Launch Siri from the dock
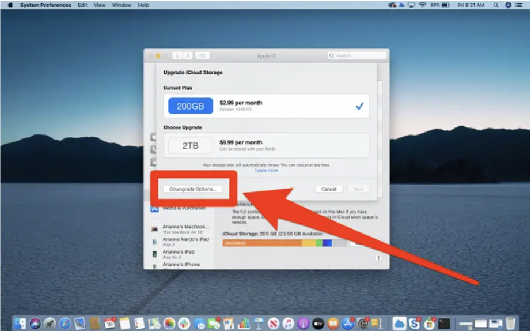 (x=35, y=324)
